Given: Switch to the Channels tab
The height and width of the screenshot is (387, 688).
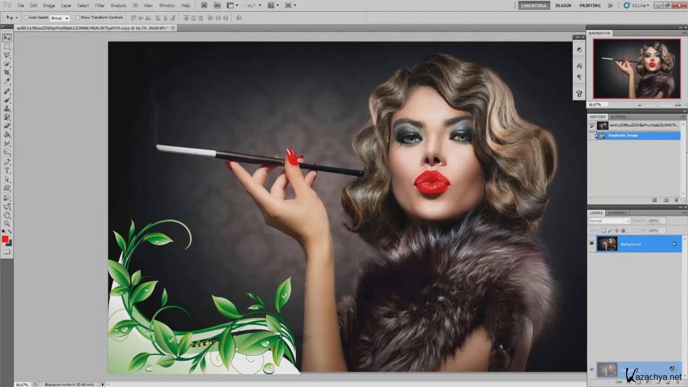Looking at the screenshot, I should pos(617,213).
